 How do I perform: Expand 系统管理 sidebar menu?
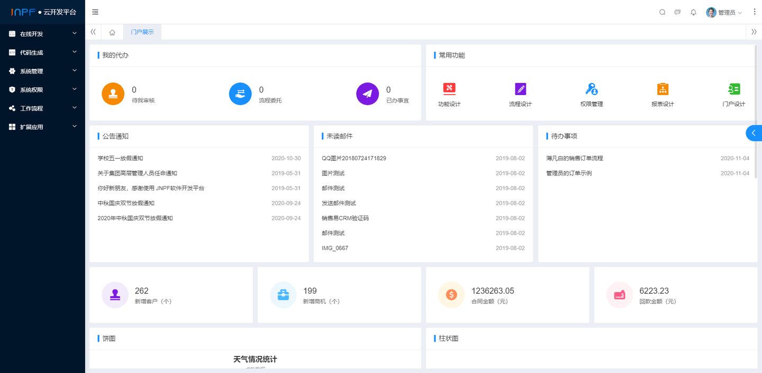pyautogui.click(x=42, y=71)
